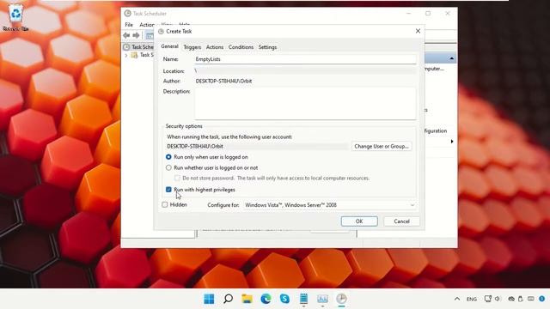Switch to the Settings tab
This screenshot has height=309, width=550.
tap(267, 47)
